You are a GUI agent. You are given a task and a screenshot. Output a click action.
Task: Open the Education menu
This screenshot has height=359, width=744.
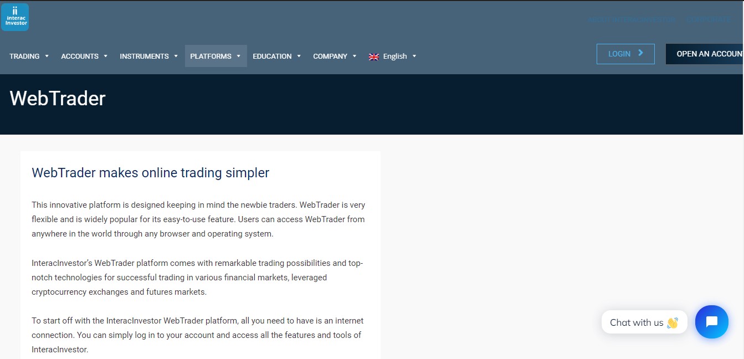[x=277, y=56]
